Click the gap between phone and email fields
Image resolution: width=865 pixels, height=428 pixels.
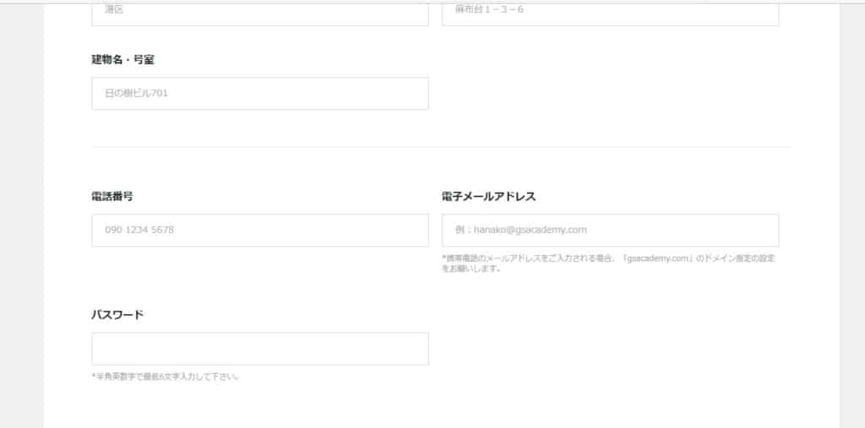point(435,230)
